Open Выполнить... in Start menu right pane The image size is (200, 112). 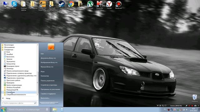(45, 98)
